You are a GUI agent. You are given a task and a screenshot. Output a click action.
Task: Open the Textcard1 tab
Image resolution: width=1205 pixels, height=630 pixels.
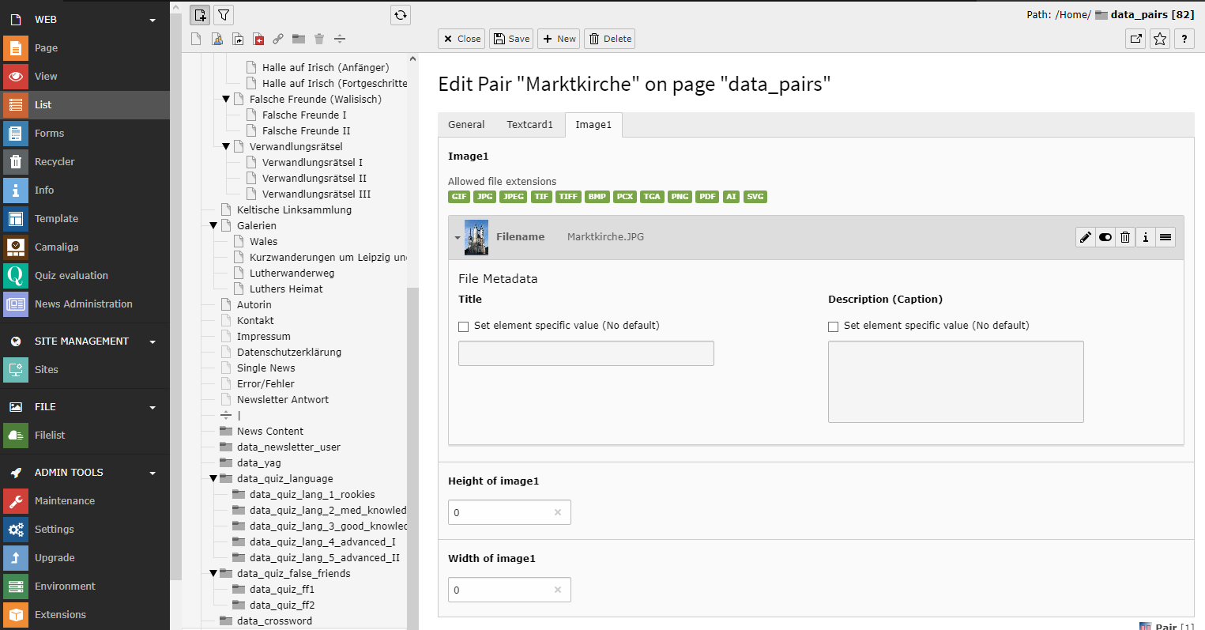coord(529,125)
